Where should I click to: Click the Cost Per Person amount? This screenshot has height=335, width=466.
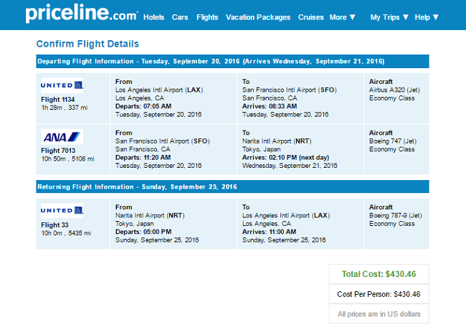coord(379,294)
